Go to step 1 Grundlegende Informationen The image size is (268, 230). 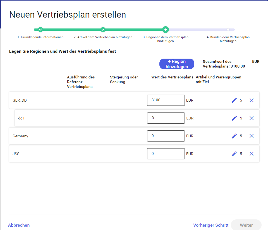pyautogui.click(x=40, y=30)
